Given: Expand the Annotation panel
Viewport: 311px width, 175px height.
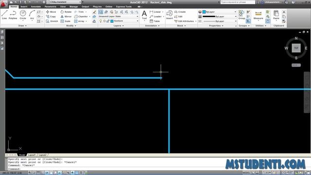Looking at the screenshot, I should coord(152,26).
